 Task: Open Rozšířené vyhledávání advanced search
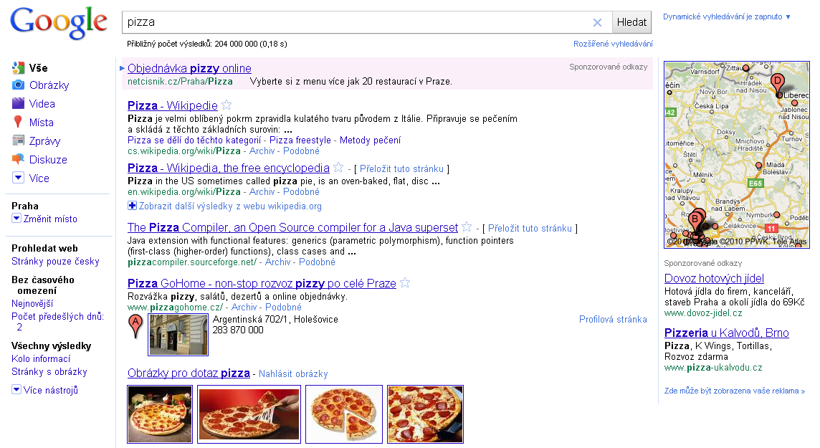(x=613, y=44)
